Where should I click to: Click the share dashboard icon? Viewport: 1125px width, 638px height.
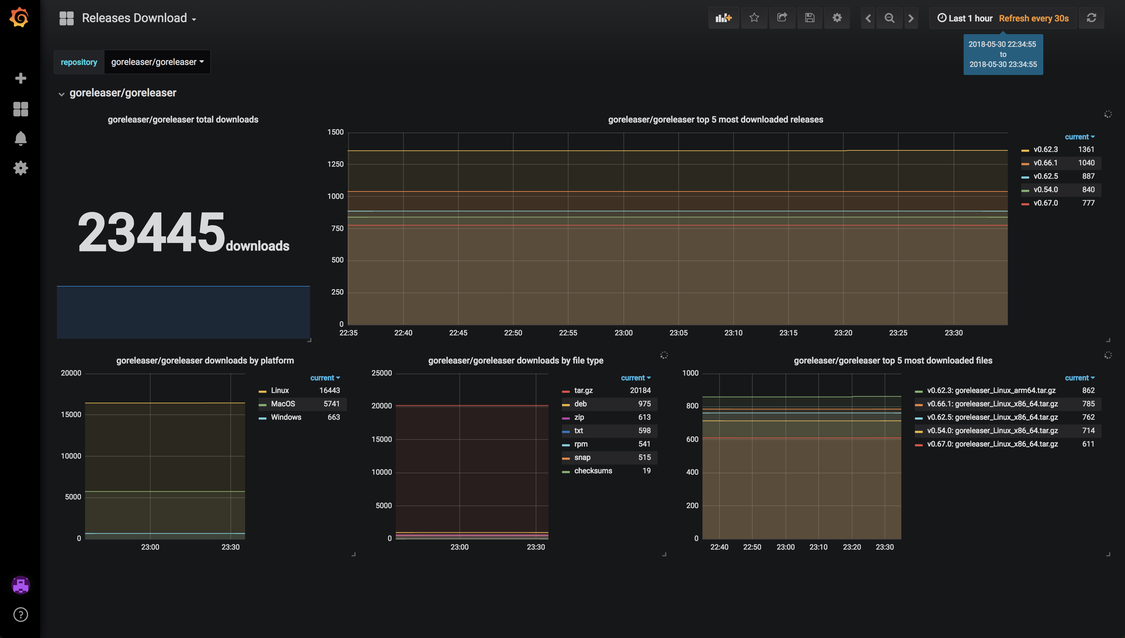(782, 18)
